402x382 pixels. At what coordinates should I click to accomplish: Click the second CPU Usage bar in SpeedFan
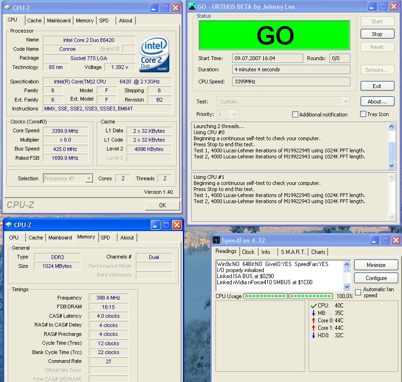311,296
